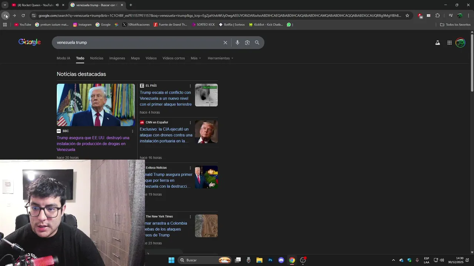Open the CNN en Español Trump thumbnail
Image resolution: width=474 pixels, height=266 pixels.
[206, 132]
